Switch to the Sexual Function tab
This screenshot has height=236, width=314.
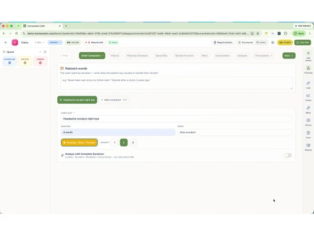click(x=184, y=55)
